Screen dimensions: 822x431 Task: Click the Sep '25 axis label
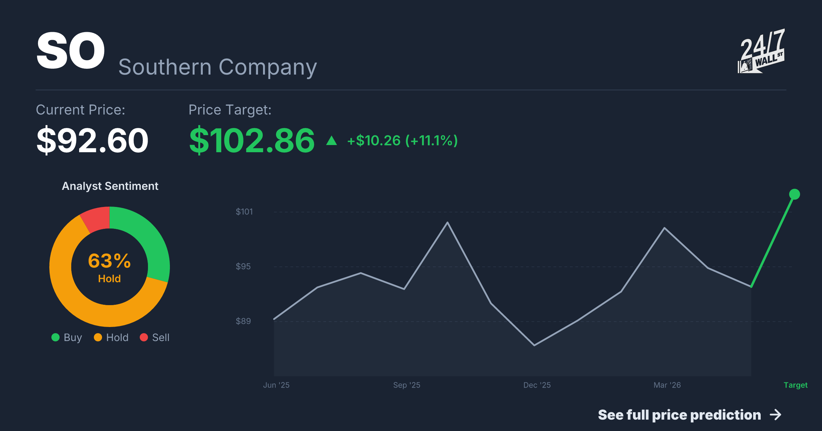(407, 385)
